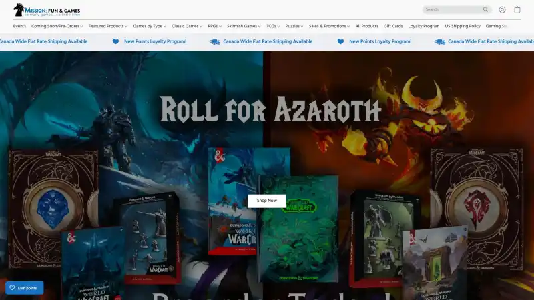This screenshot has width=534, height=300.
Task: Click the second New Points Loyalty Program! announcement
Action: point(380,41)
